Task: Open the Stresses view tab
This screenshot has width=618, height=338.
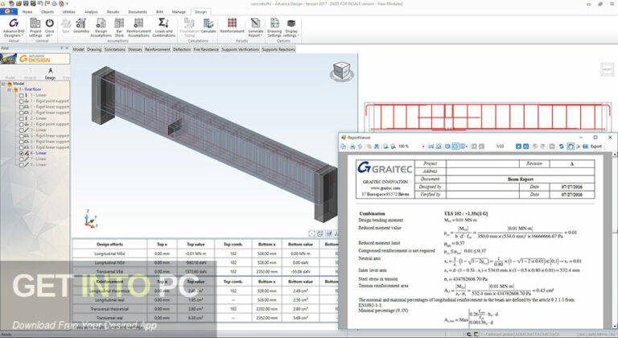Action: coord(135,50)
